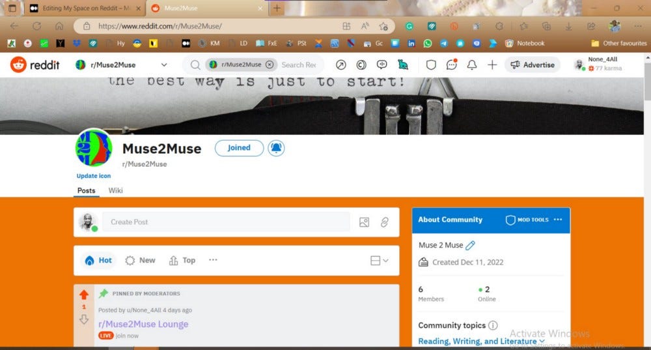Open the WhatsApp bookmark icon
This screenshot has width=651, height=350.
pyautogui.click(x=428, y=43)
